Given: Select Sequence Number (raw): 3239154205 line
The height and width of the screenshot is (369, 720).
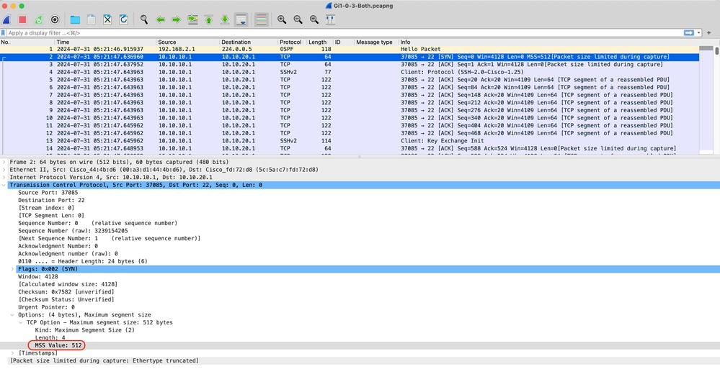Looking at the screenshot, I should [x=73, y=231].
